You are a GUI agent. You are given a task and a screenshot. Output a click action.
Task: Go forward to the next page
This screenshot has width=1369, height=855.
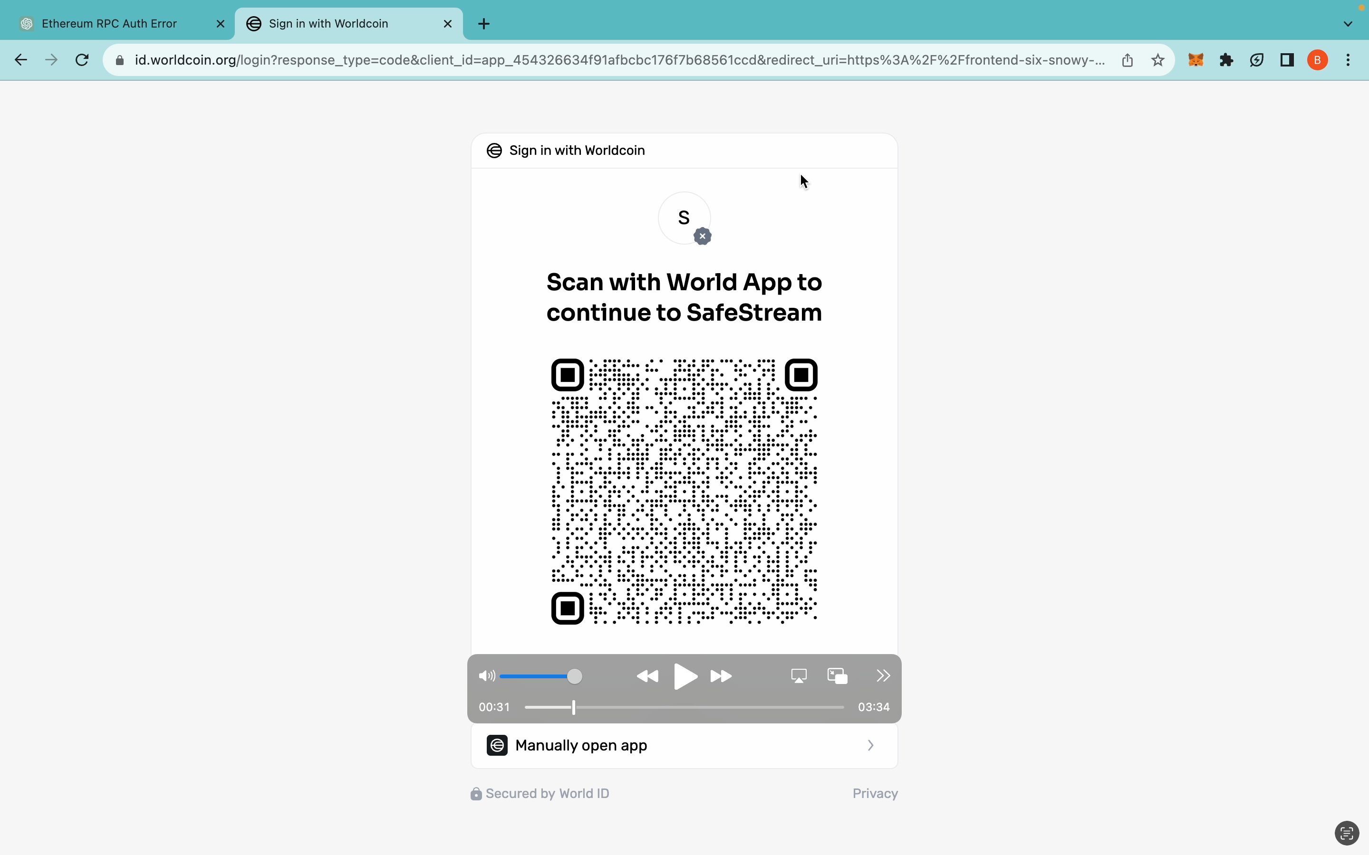pyautogui.click(x=51, y=60)
